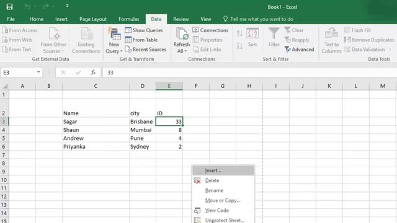Image resolution: width=397 pixels, height=223 pixels.
Task: Click the Data Validation button
Action: 365,50
